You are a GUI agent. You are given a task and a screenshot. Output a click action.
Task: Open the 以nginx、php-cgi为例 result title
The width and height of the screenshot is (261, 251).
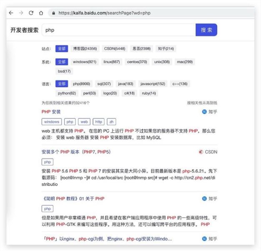[x=107, y=239]
